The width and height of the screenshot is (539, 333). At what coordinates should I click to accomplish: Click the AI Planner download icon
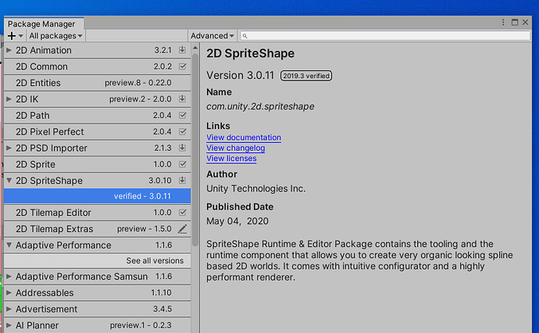click(x=182, y=325)
